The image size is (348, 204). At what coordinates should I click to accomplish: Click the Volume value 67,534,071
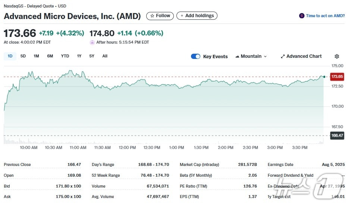158,186
